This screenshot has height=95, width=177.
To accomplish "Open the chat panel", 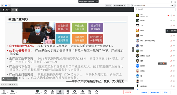I will (68, 92).
